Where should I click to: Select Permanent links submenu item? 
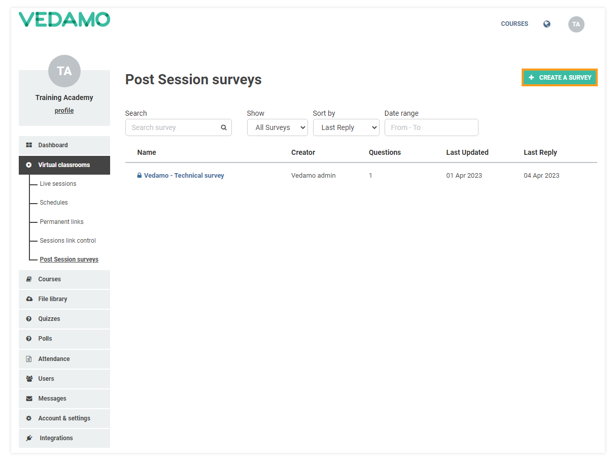pyautogui.click(x=61, y=222)
